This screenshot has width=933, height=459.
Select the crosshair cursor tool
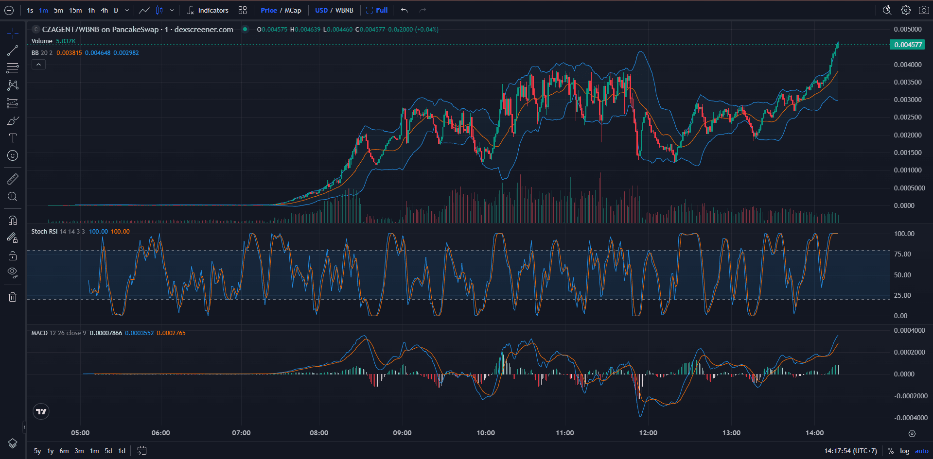[x=12, y=33]
